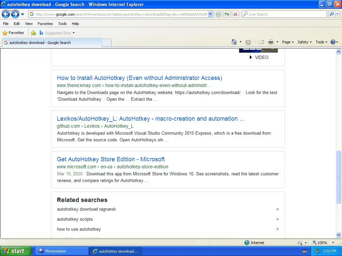The width and height of the screenshot is (342, 256).
Task: Open the recent pages dropdown arrow
Action: click(x=22, y=14)
